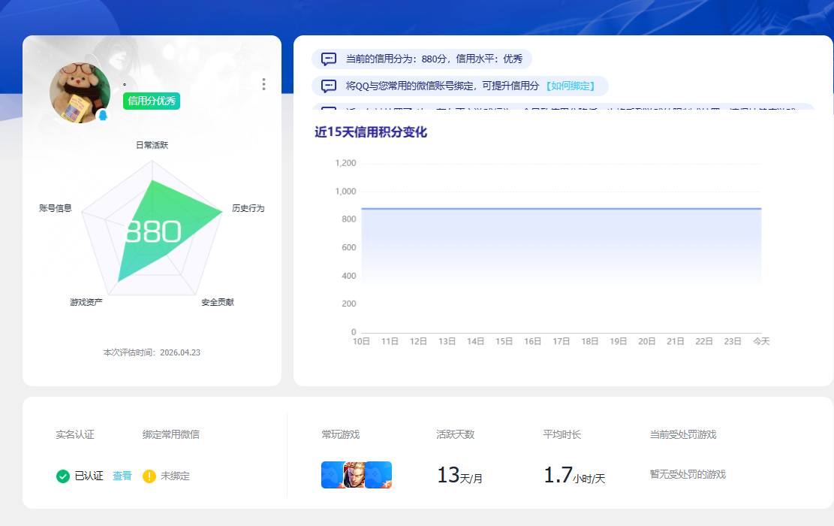Viewport: 834px width, 526px height.
Task: Click the QQ penguin badge on avatar
Action: point(103,114)
